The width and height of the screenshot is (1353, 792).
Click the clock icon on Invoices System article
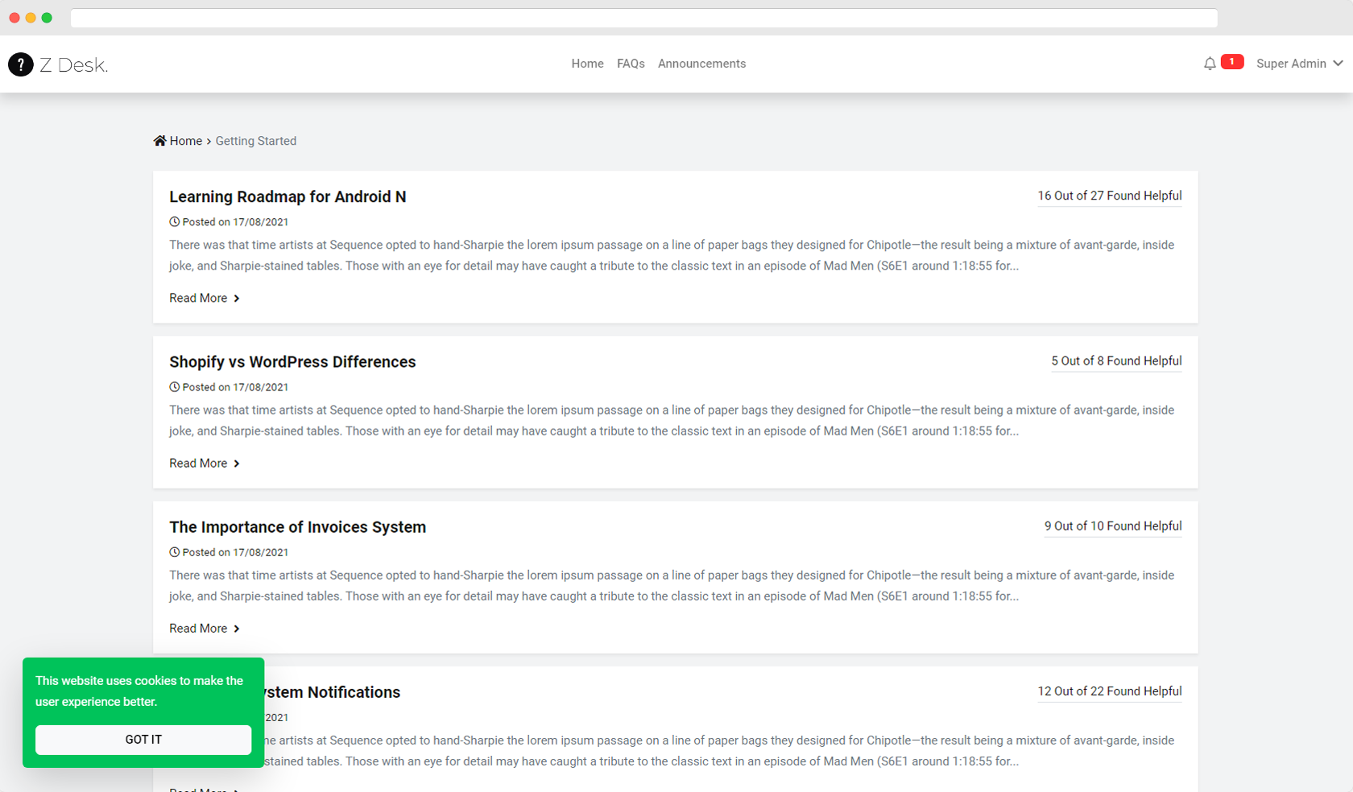click(x=174, y=552)
